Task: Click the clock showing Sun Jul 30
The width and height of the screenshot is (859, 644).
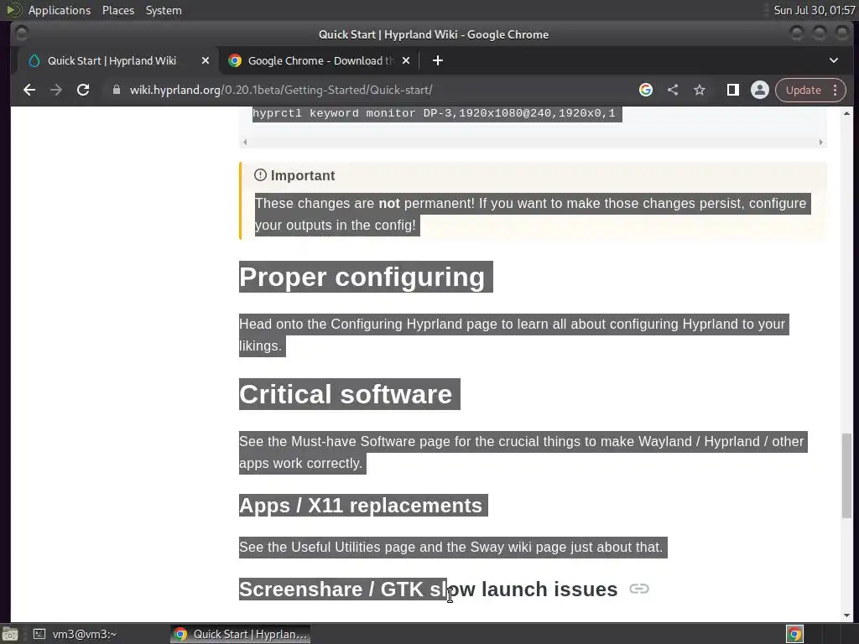Action: 814,10
